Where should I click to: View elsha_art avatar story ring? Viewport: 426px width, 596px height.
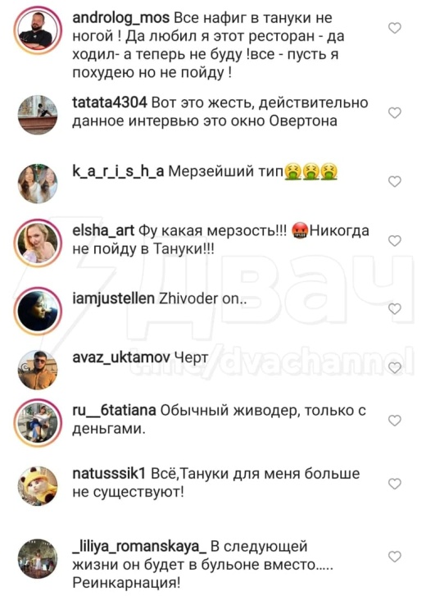click(x=38, y=243)
